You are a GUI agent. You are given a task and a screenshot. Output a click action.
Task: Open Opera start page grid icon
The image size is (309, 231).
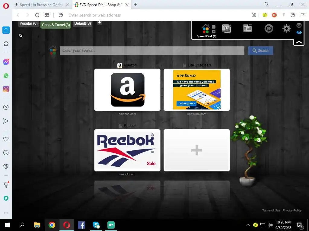click(47, 15)
